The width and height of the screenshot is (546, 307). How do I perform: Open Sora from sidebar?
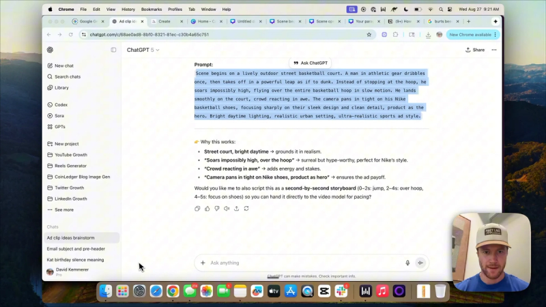tap(56, 115)
